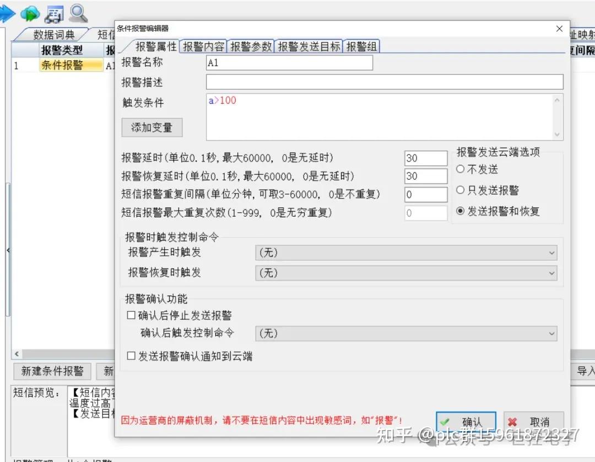Switch to the 报警发送目标 tab

coord(309,46)
